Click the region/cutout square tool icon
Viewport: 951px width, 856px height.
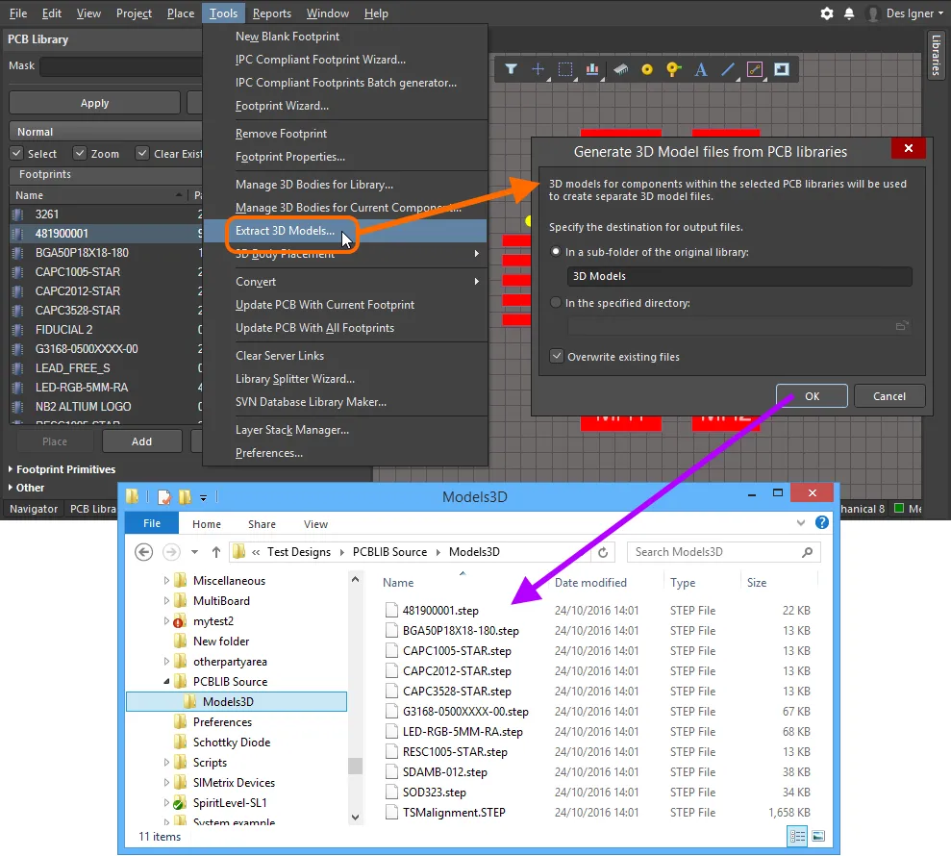[x=782, y=69]
